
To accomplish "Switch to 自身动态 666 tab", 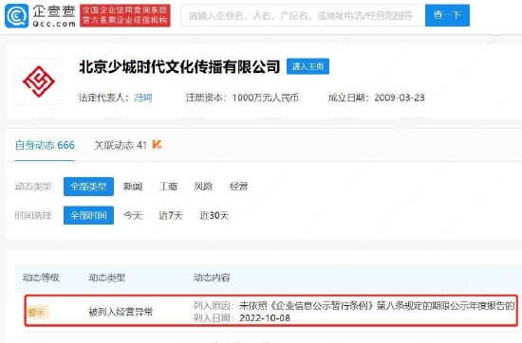I will pyautogui.click(x=45, y=145).
